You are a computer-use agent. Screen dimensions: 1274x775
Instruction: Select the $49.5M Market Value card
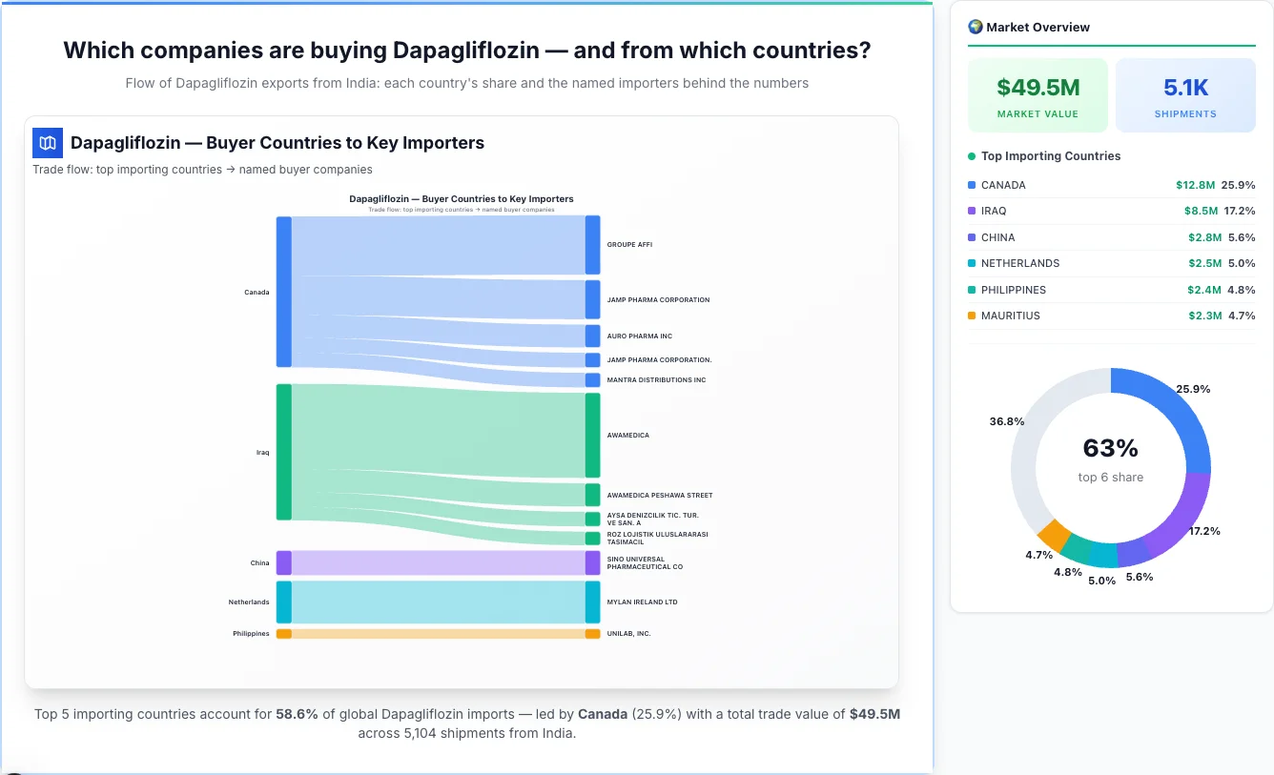pyautogui.click(x=1038, y=94)
